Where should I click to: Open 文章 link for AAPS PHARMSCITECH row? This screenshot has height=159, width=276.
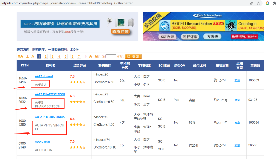[x=237, y=100]
